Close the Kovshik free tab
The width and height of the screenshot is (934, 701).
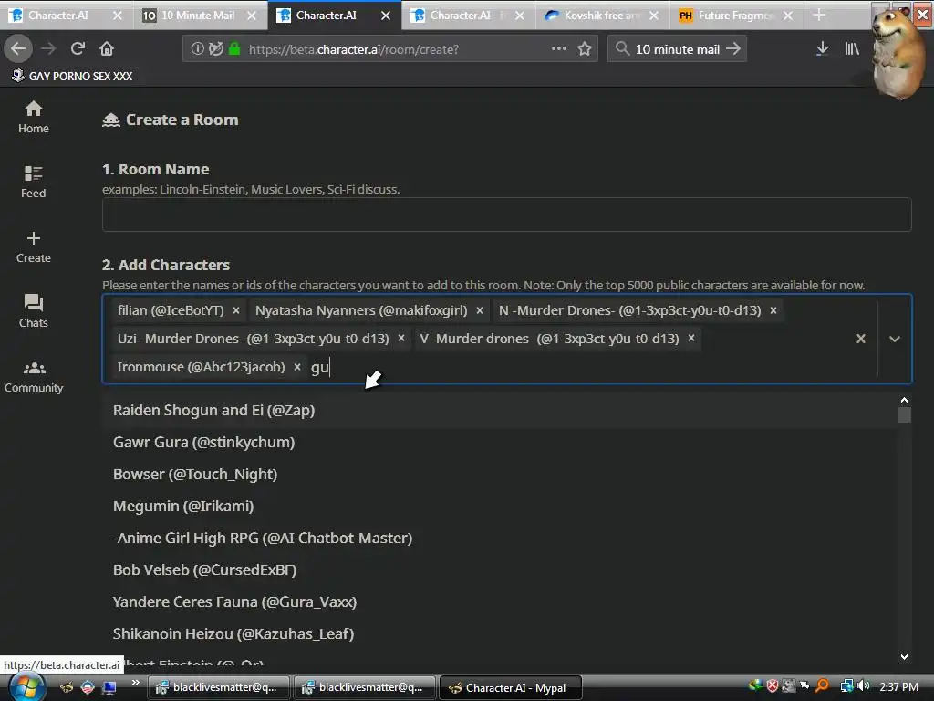[653, 16]
